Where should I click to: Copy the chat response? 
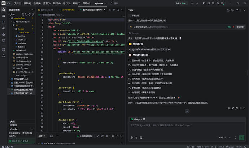coord(237,108)
